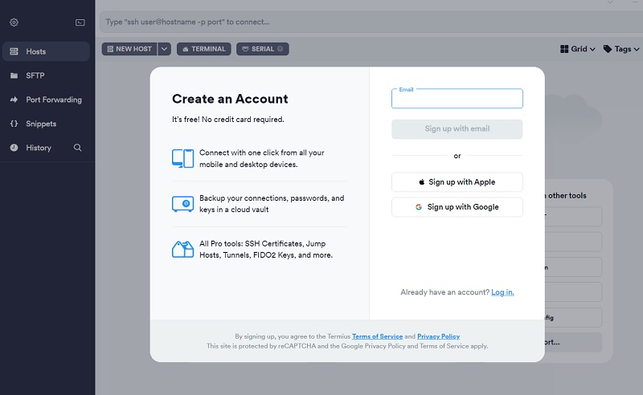The width and height of the screenshot is (643, 395).
Task: Click the Port Forwarding arrow icon
Action: (x=14, y=100)
